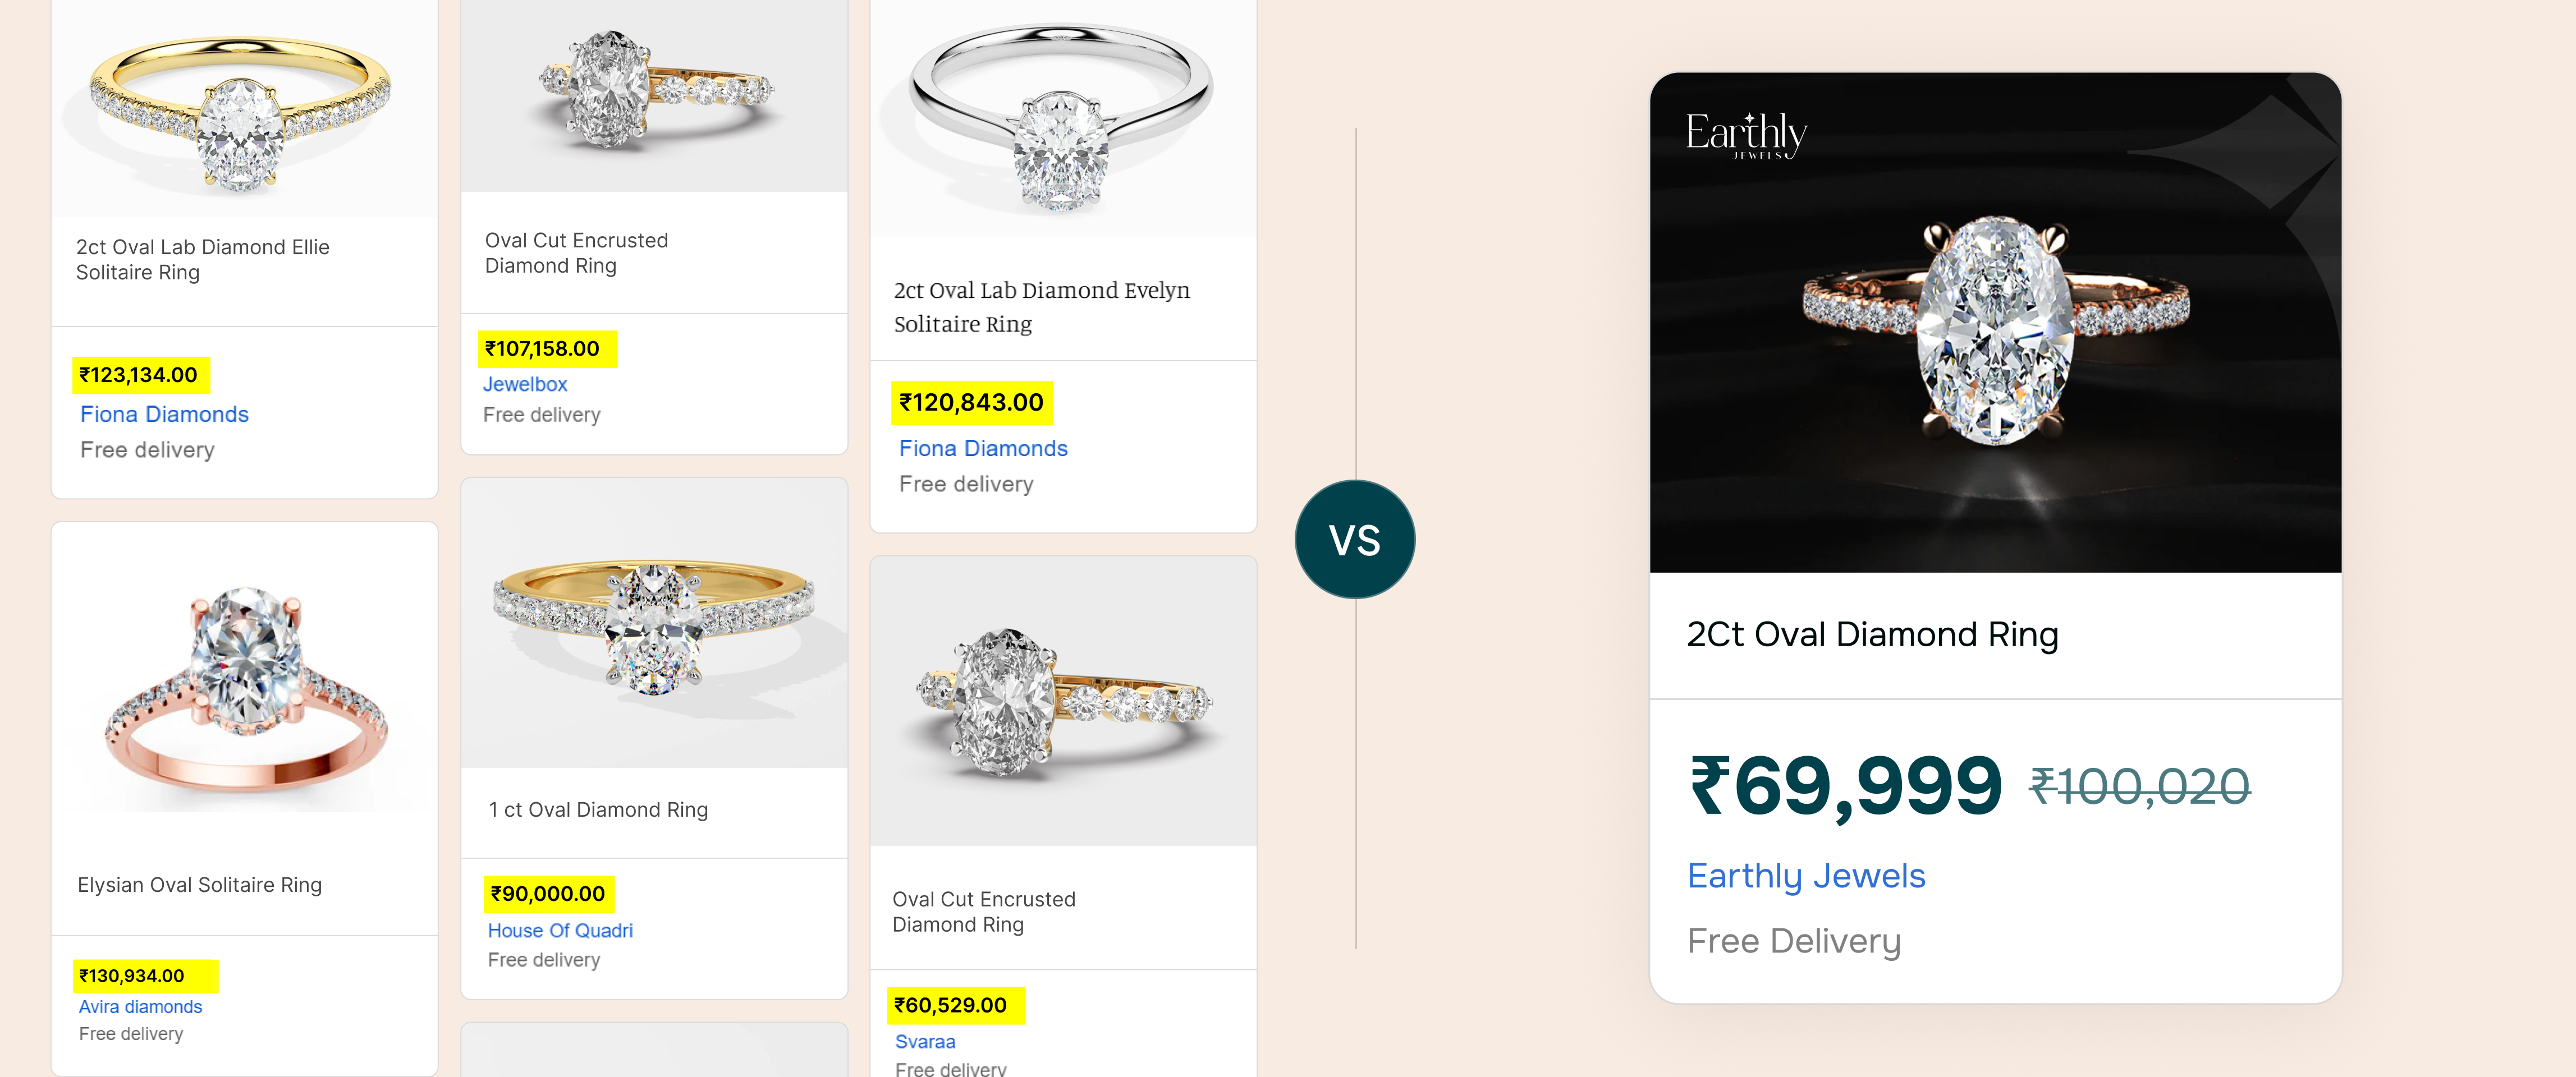Click the highlighted ₹90,000.00 price
Image resolution: width=2576 pixels, height=1077 pixels.
coord(548,893)
